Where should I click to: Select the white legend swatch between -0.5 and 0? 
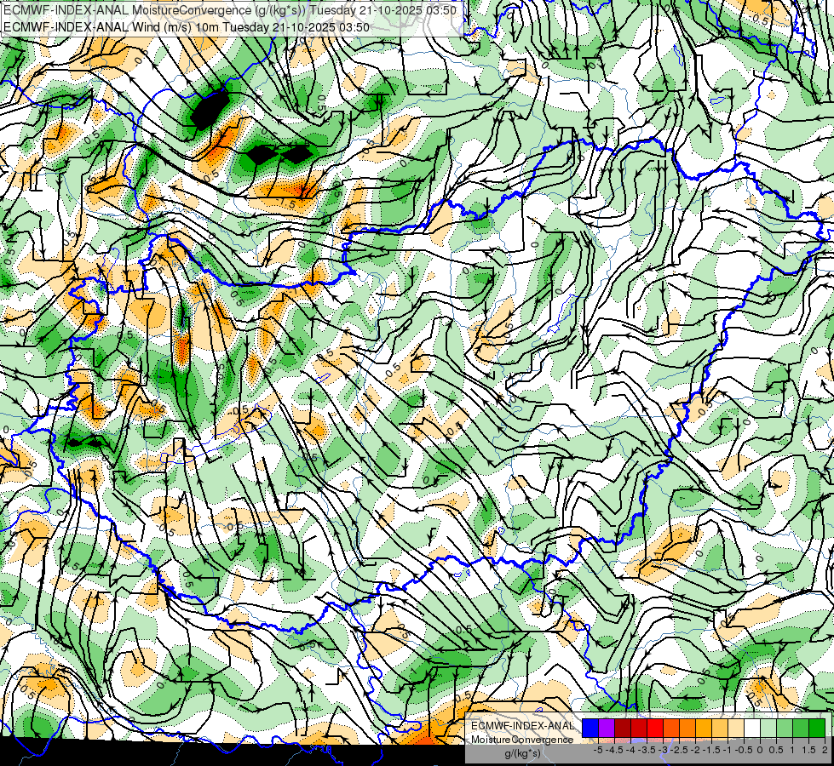752,729
